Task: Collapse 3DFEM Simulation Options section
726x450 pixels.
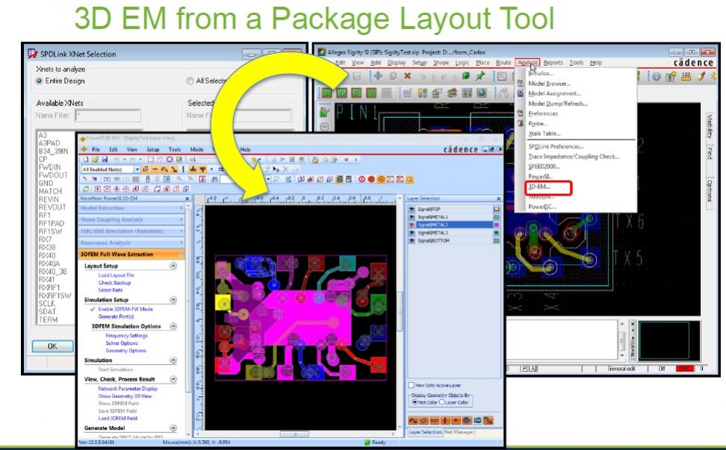Action: pyautogui.click(x=173, y=326)
